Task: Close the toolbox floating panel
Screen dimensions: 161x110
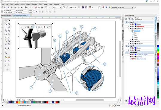Action: click(x=10, y=21)
